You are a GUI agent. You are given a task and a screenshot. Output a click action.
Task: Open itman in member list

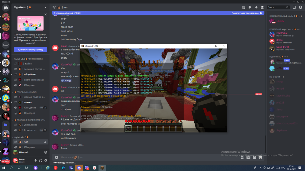pos(285,41)
